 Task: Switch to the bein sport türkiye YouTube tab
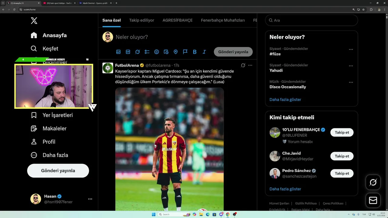[59, 3]
